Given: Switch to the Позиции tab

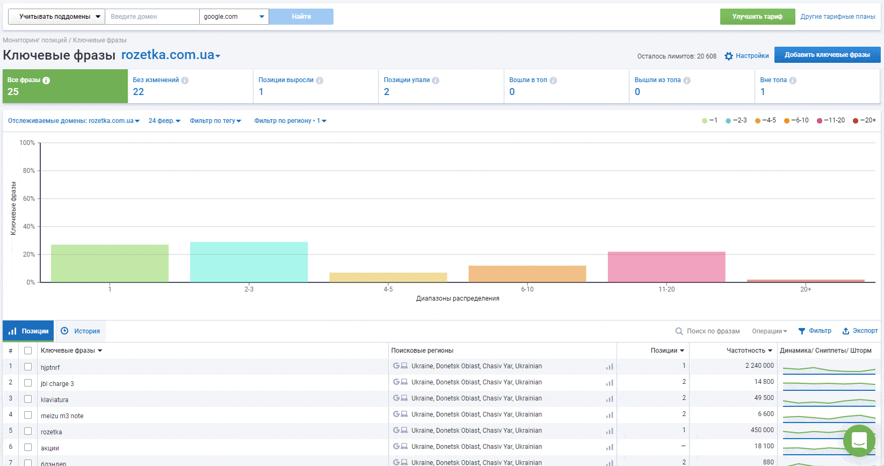Looking at the screenshot, I should tap(28, 331).
